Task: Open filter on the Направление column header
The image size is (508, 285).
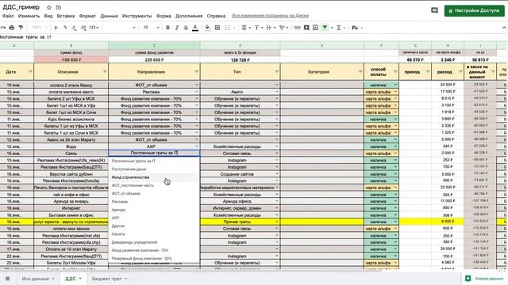Action: (x=196, y=72)
